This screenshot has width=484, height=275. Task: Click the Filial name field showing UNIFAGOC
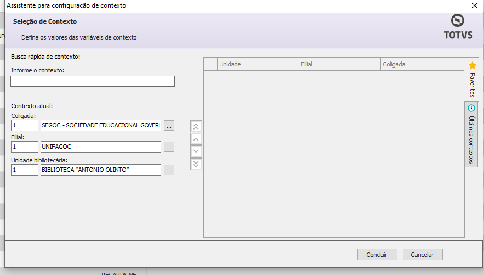click(100, 147)
